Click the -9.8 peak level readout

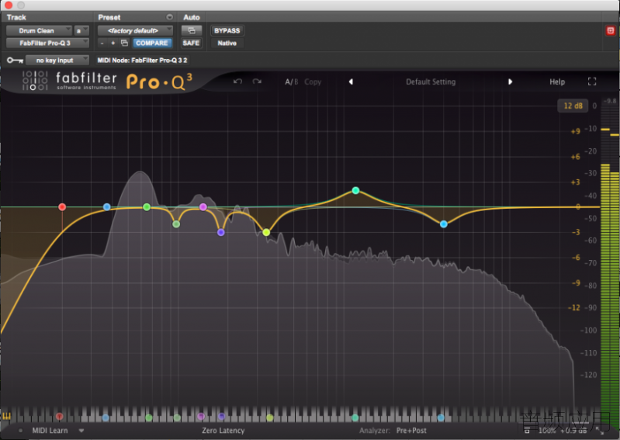(610, 101)
